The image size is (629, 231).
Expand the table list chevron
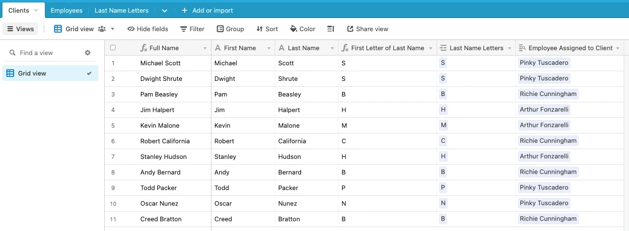point(164,11)
